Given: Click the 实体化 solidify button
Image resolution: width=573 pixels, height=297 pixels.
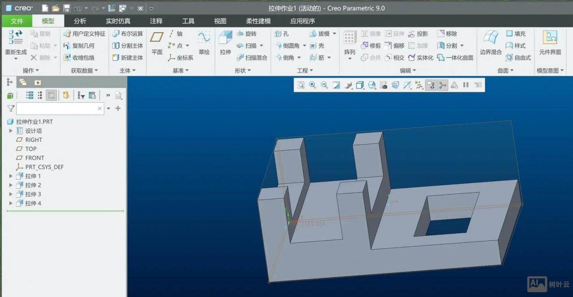Looking at the screenshot, I should [x=420, y=58].
